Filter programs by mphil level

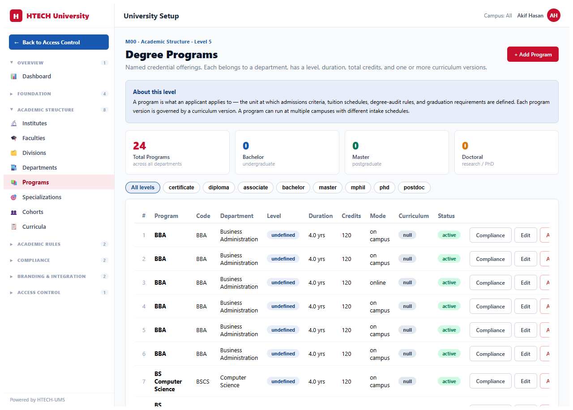coord(358,188)
